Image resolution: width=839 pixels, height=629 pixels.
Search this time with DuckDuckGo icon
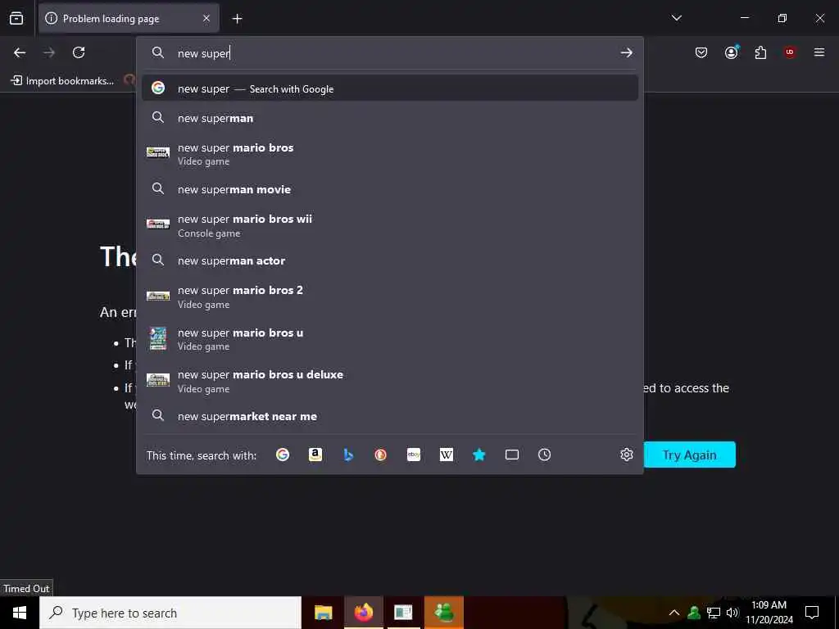pos(380,455)
